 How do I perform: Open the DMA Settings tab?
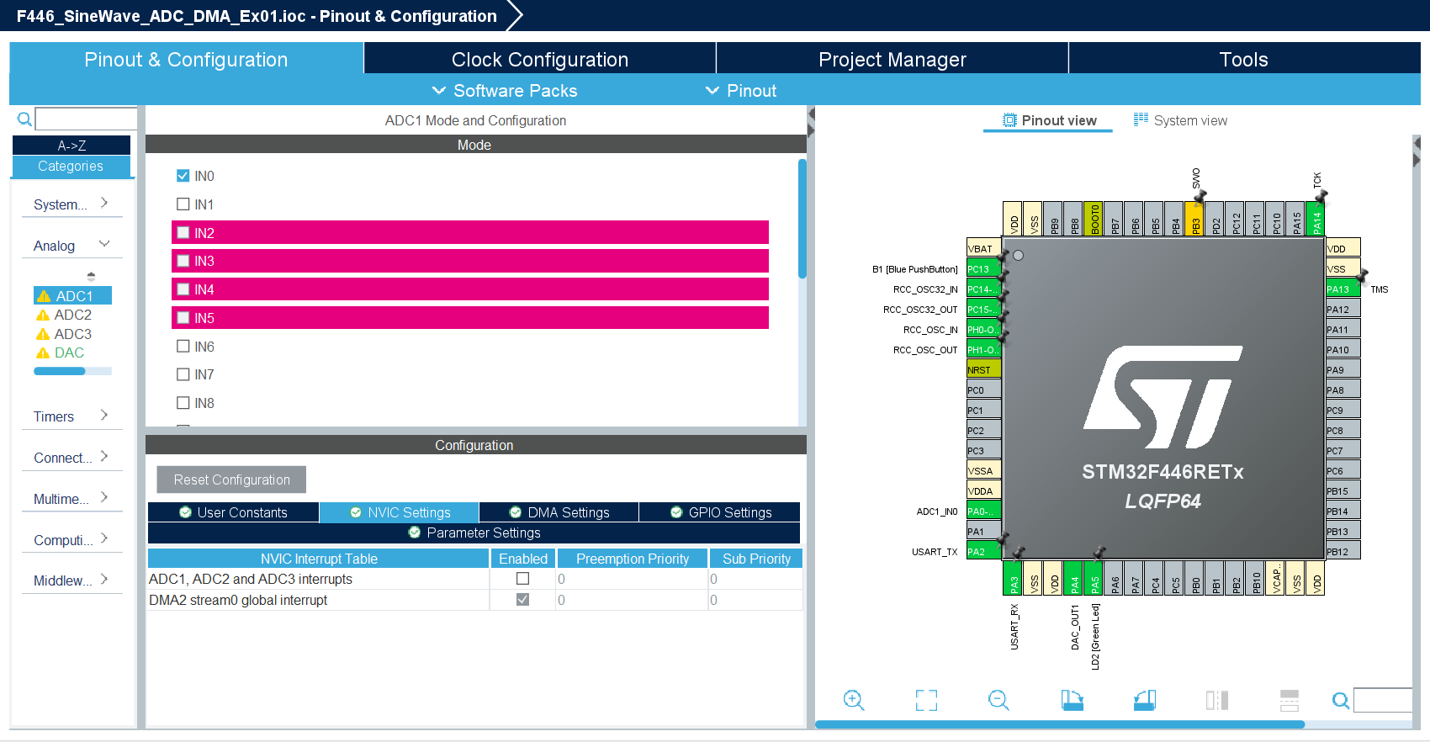pos(559,512)
